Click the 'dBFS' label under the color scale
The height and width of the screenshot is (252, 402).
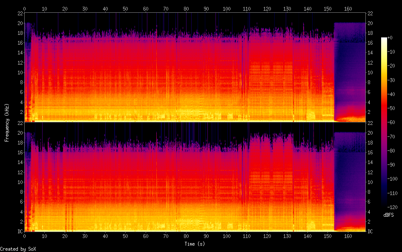[x=388, y=215]
